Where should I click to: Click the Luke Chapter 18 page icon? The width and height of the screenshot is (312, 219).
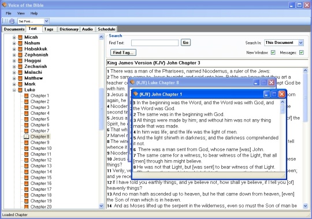click(x=26, y=195)
